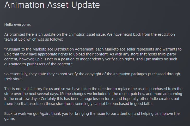Click the "Hello everyone." greeting line
190x126 pixels.
click(x=17, y=24)
